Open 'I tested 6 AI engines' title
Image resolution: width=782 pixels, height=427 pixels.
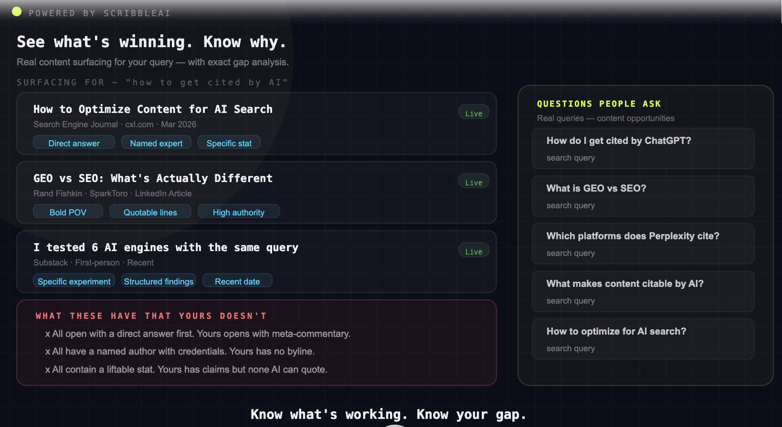(166, 247)
